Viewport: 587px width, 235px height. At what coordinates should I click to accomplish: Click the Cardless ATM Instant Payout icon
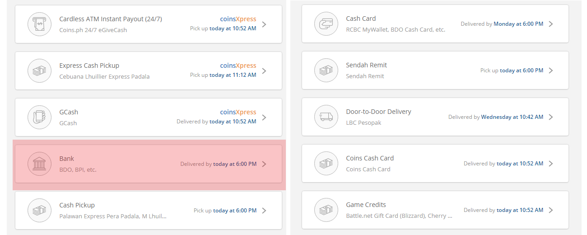(x=39, y=24)
